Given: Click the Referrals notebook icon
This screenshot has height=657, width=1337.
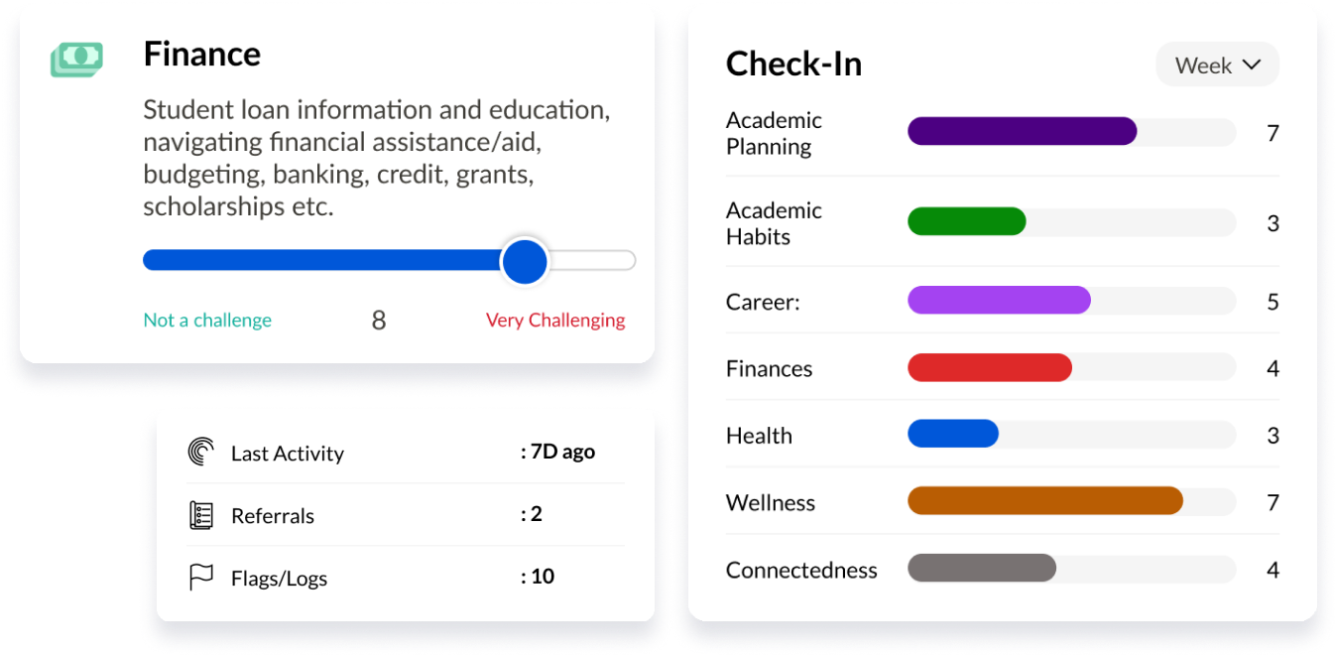Looking at the screenshot, I should 201,515.
